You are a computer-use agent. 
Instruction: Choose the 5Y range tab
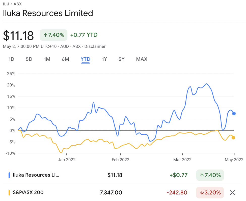[x=121, y=59]
